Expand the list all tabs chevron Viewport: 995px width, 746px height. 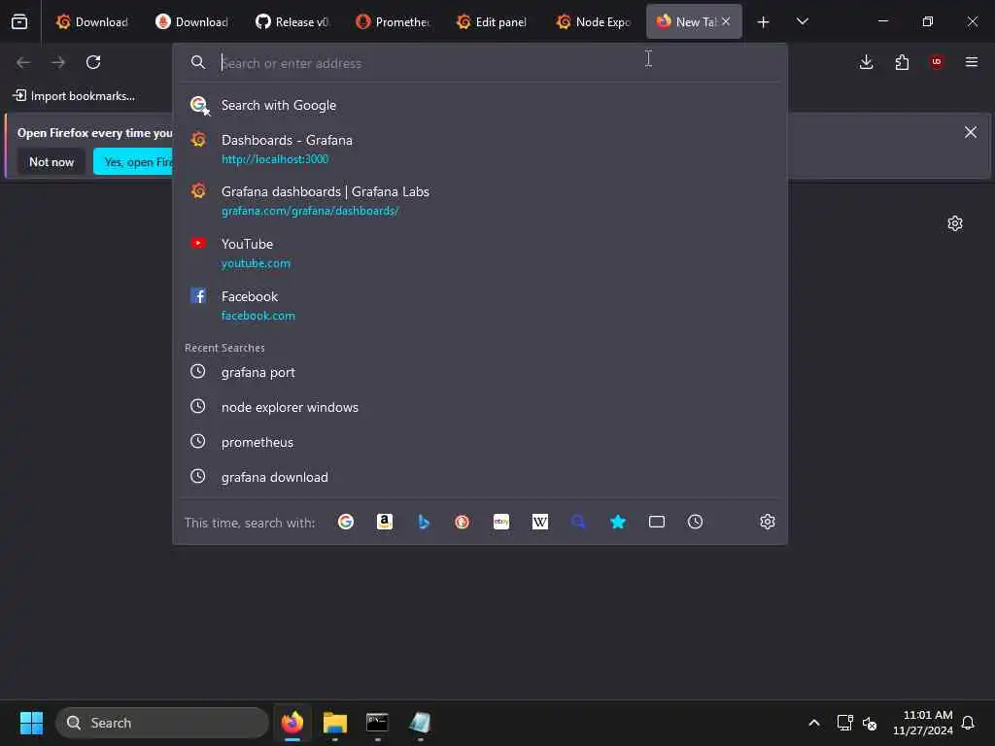(802, 21)
